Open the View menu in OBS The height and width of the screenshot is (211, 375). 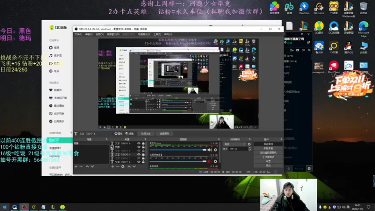click(x=100, y=34)
